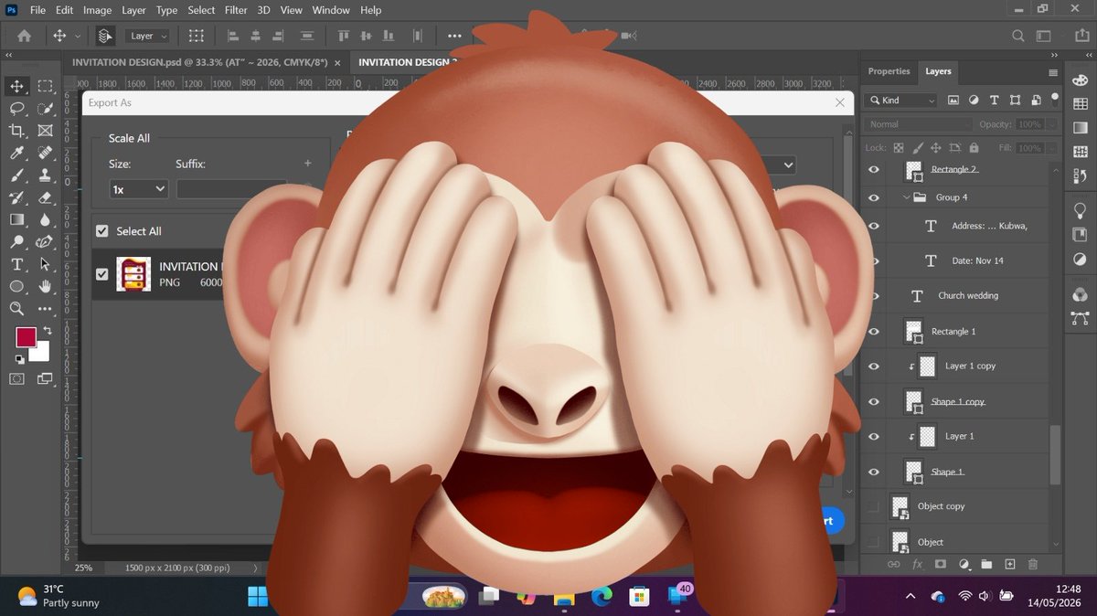
Task: Switch to INVITATION DESIGN.psd @ 33.3% tab
Action: pyautogui.click(x=199, y=62)
